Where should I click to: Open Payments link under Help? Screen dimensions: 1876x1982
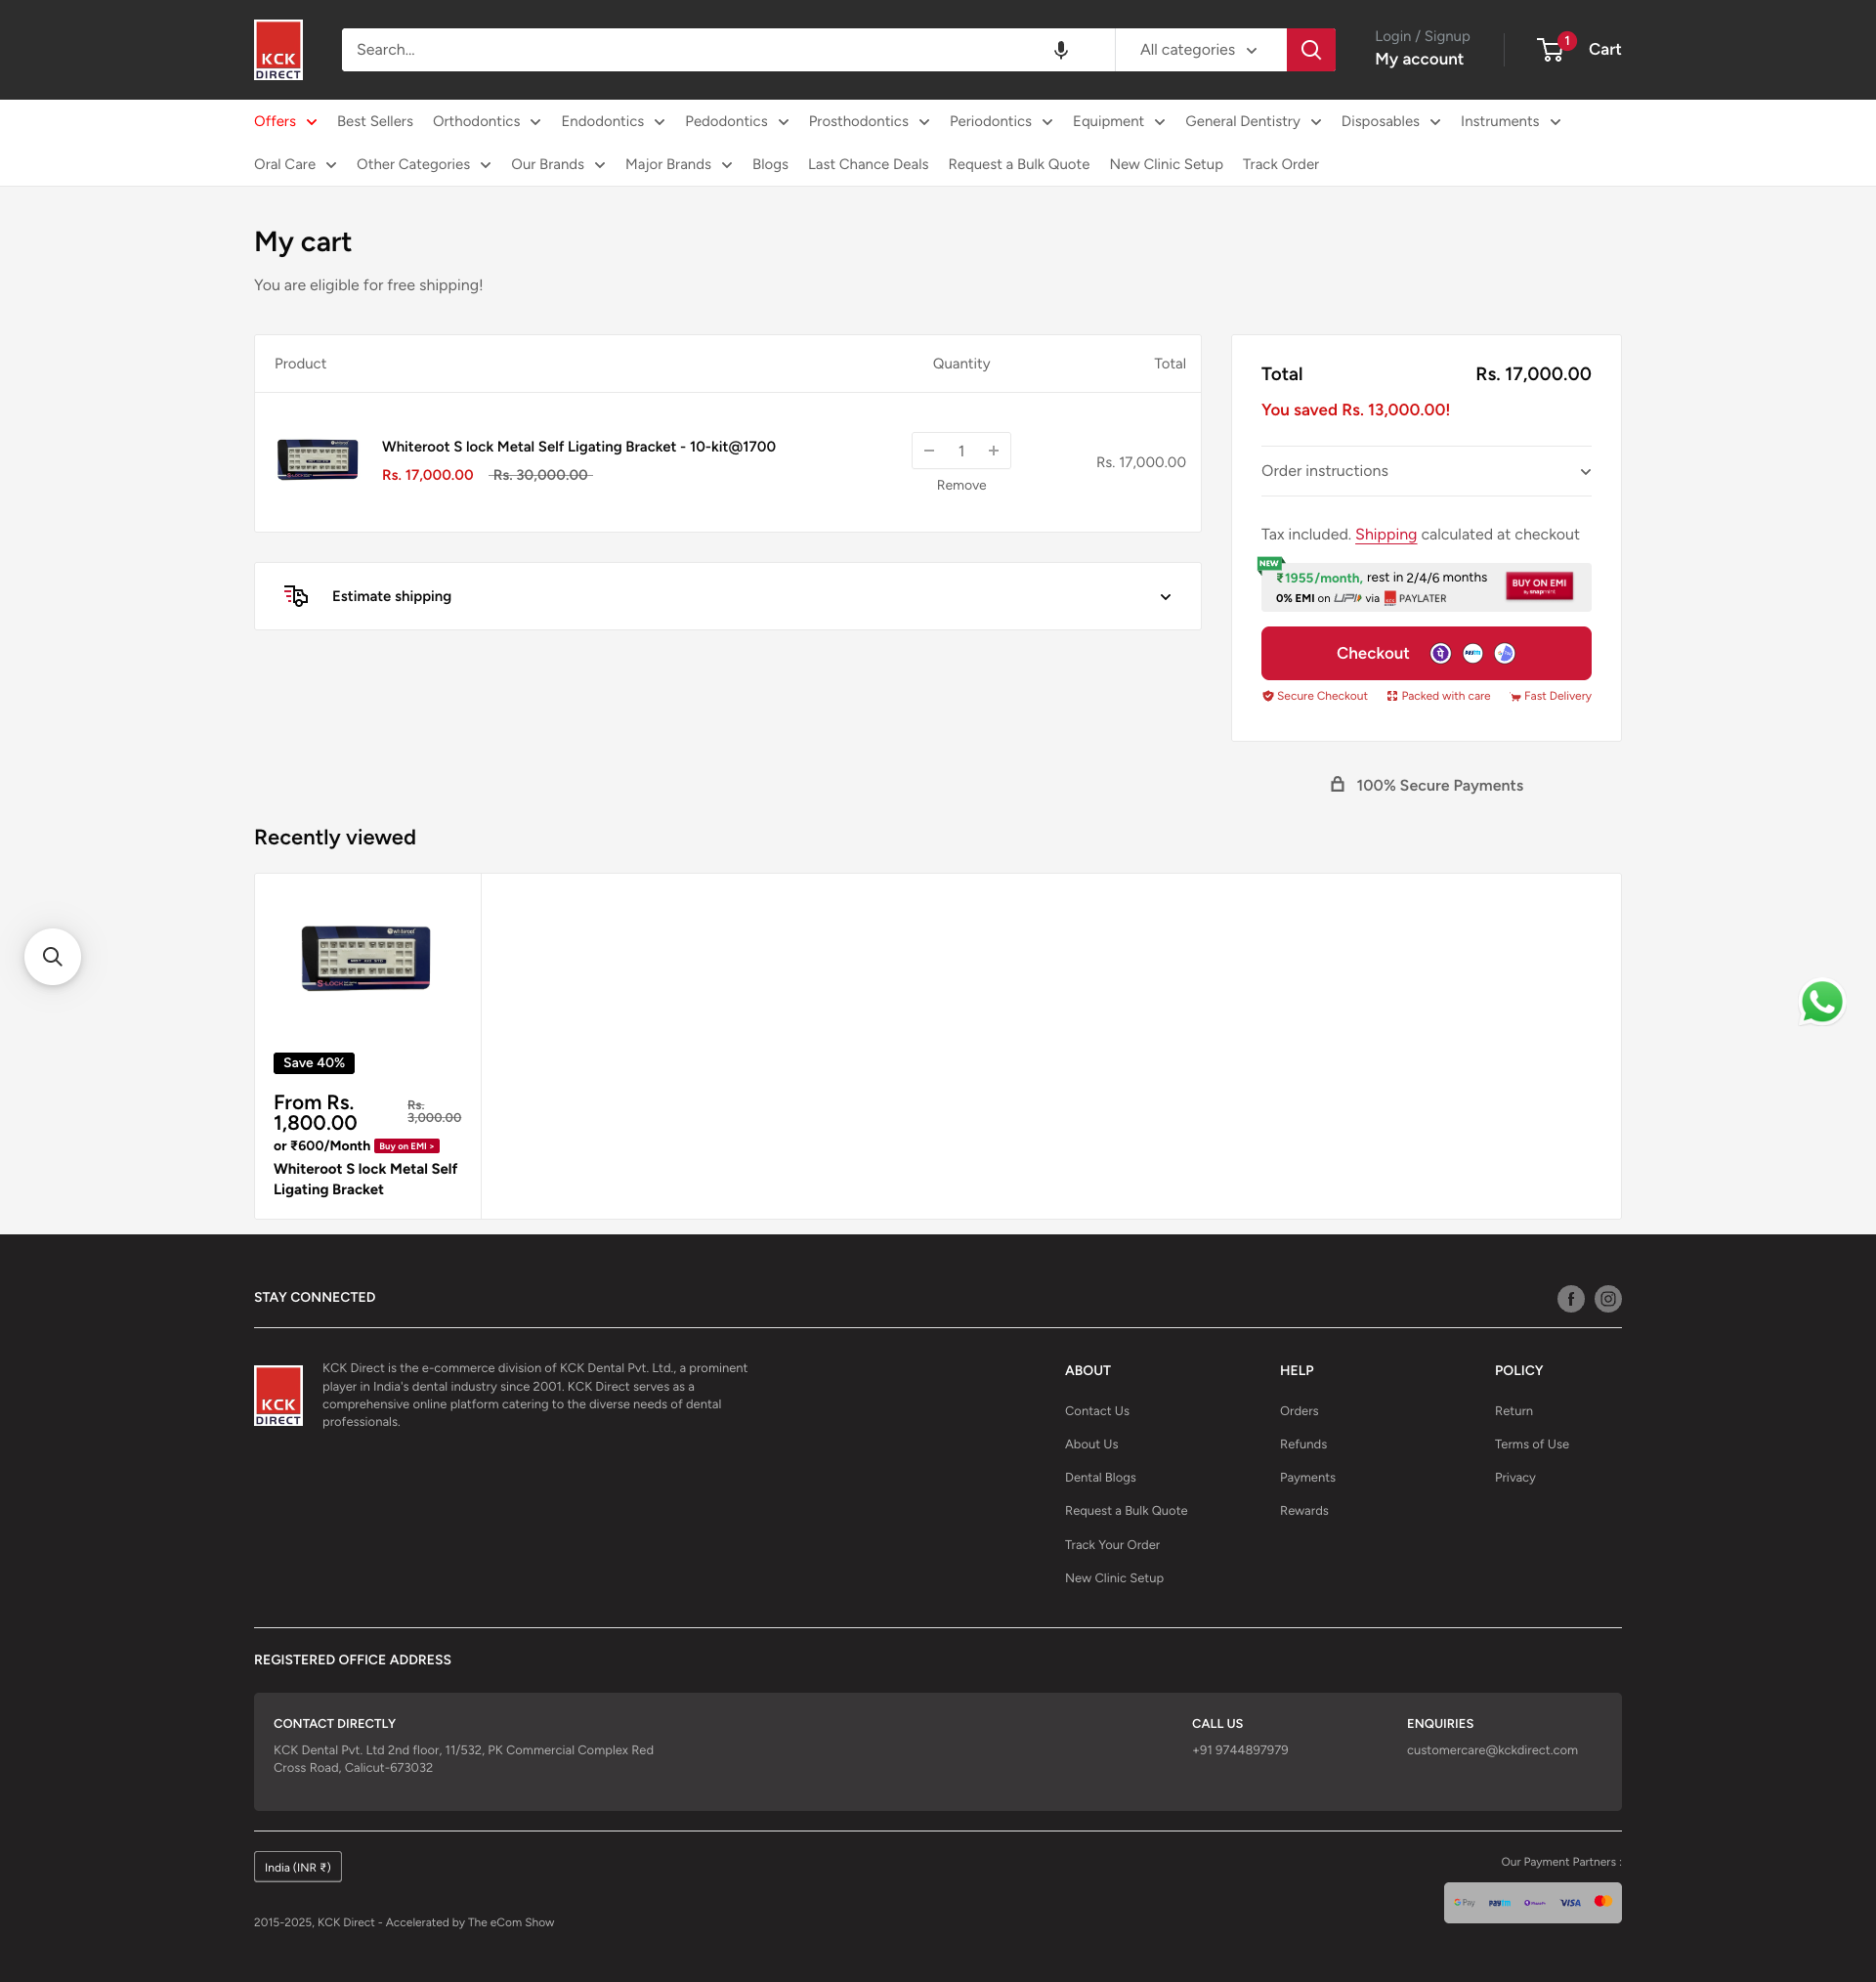[1308, 1477]
